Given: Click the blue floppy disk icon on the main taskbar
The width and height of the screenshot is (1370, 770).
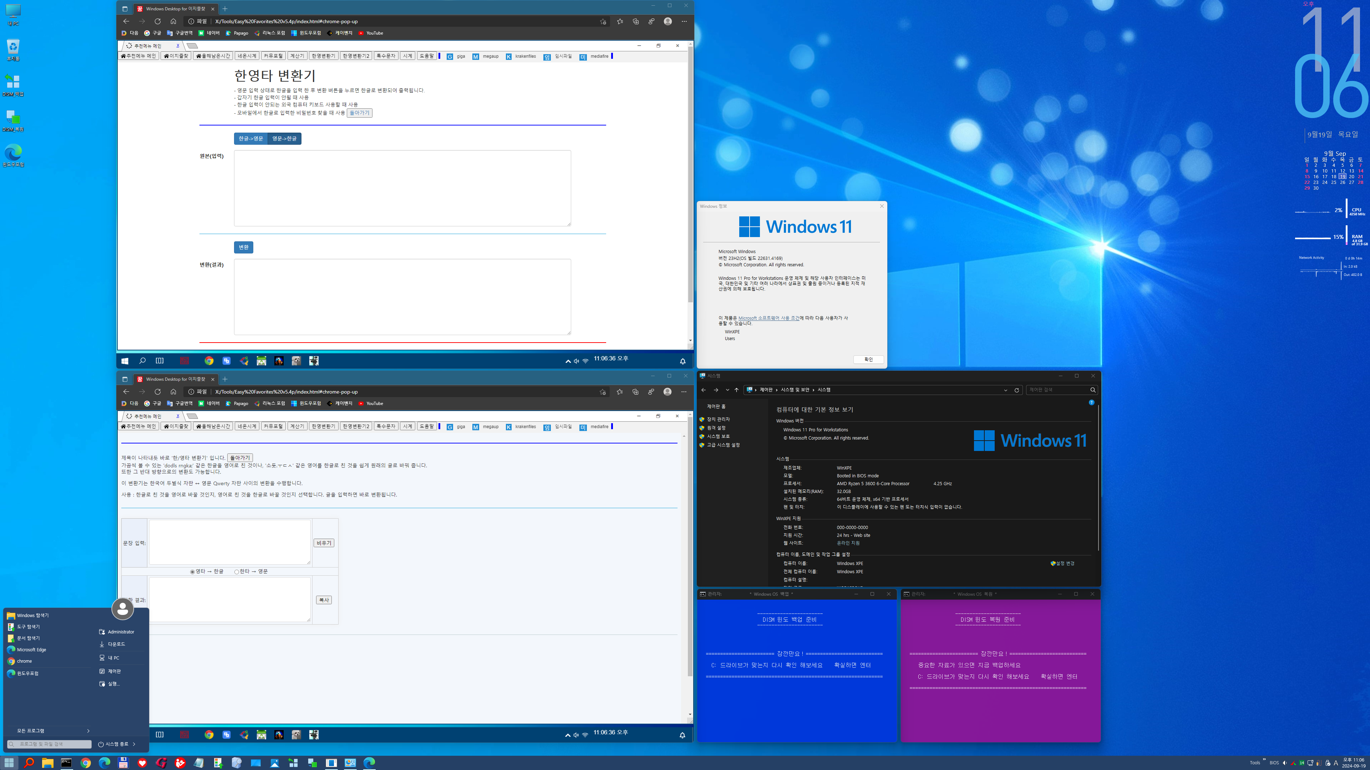Looking at the screenshot, I should click(x=123, y=763).
